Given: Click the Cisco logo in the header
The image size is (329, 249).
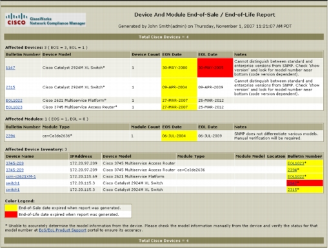Looking at the screenshot, I should pos(16,19).
